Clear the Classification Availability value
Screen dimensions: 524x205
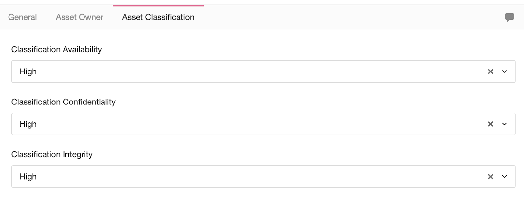click(490, 71)
